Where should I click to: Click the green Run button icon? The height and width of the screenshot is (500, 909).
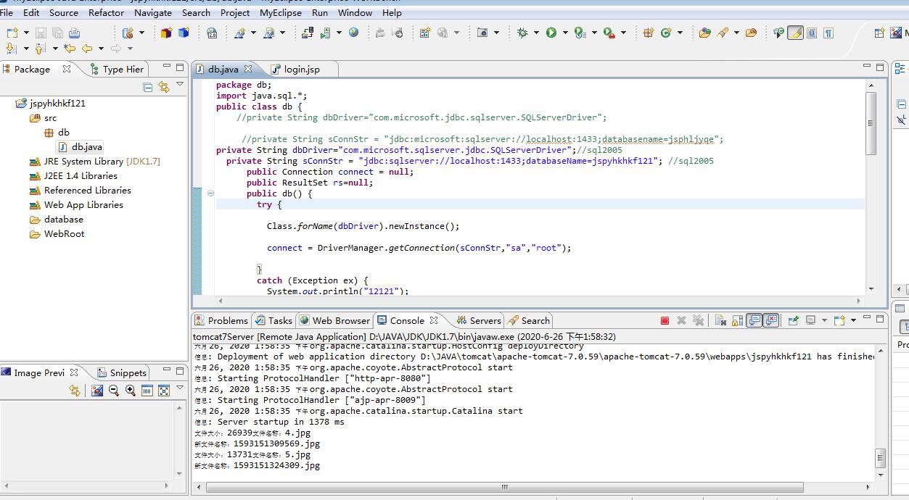(551, 33)
